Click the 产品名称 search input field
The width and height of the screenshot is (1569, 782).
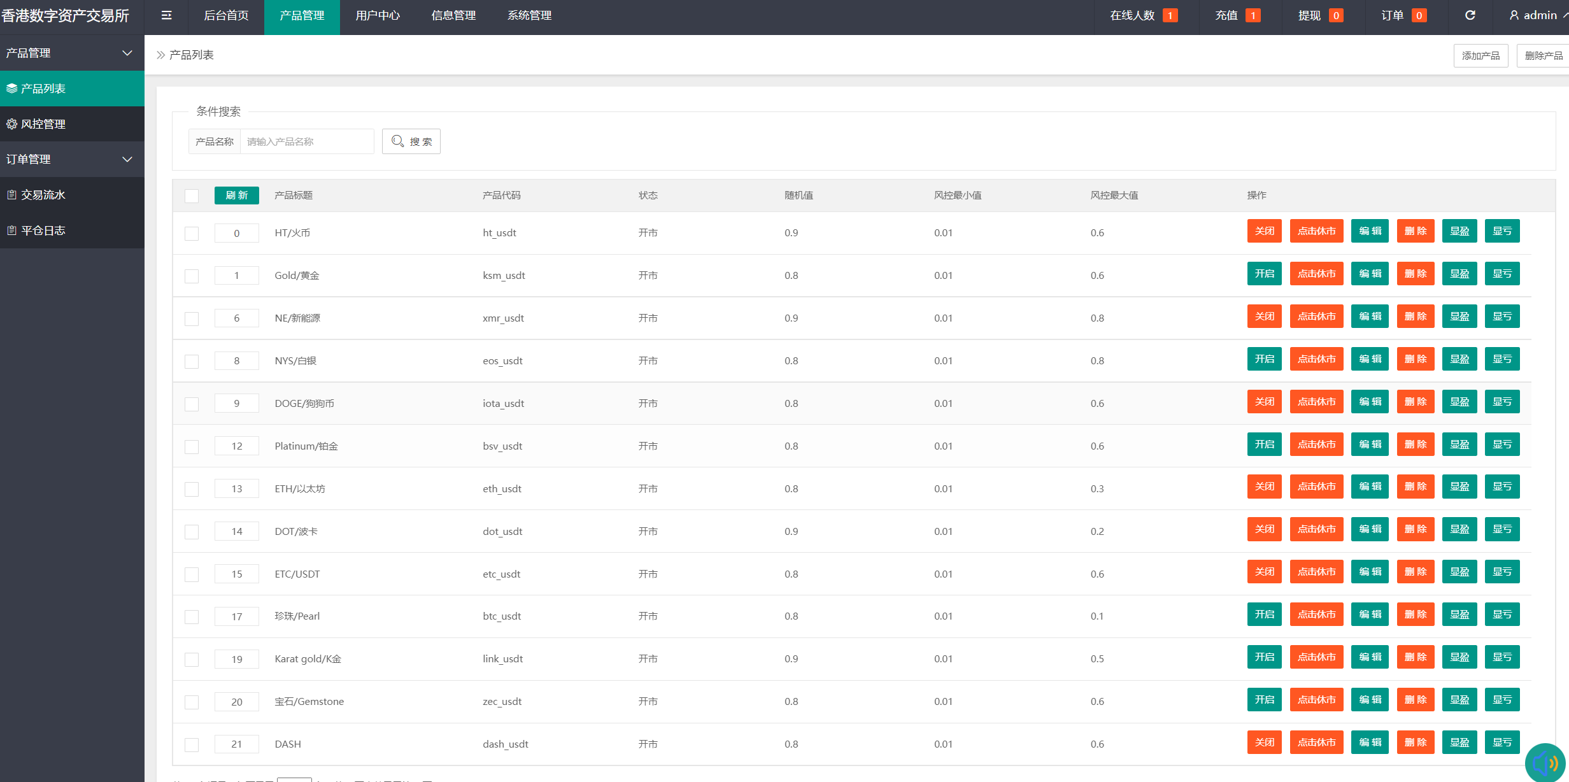(306, 141)
